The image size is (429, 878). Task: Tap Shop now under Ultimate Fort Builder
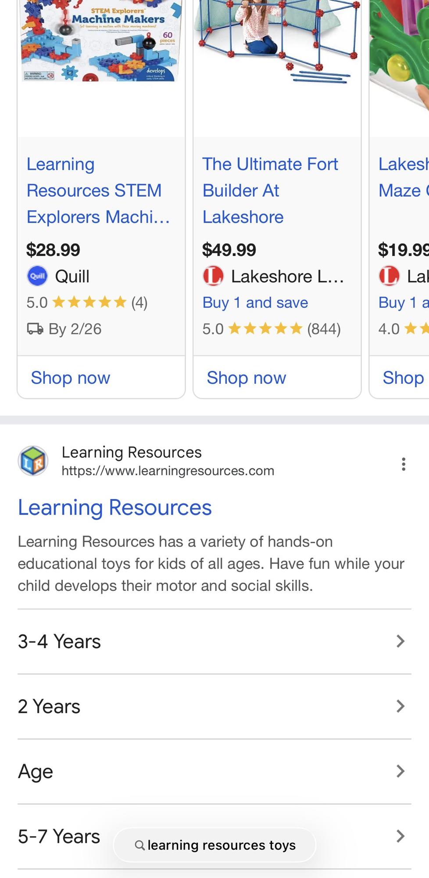[246, 378]
